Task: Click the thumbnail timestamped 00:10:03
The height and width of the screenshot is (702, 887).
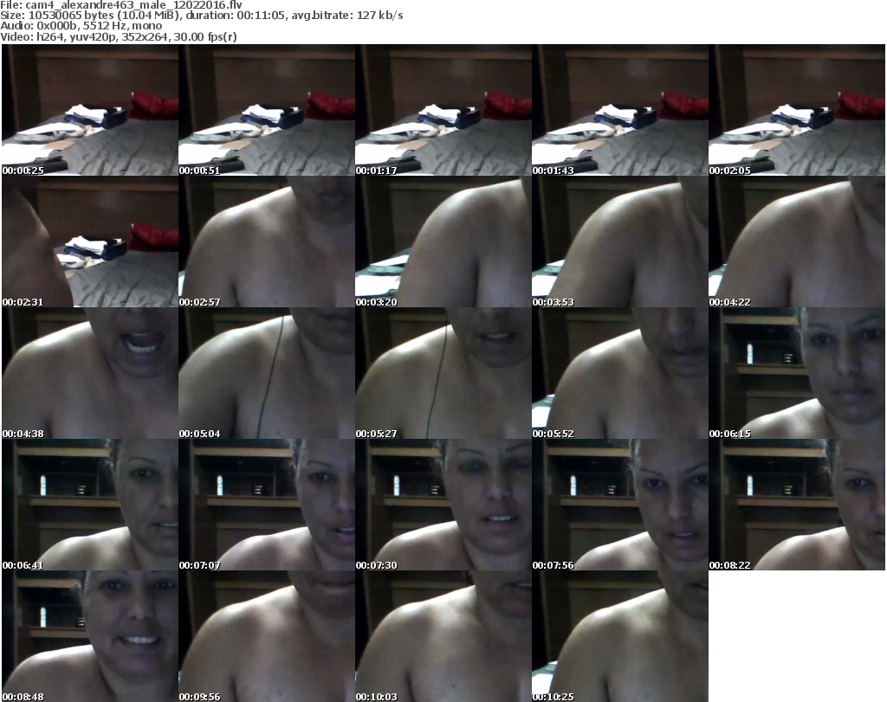Action: [x=443, y=636]
